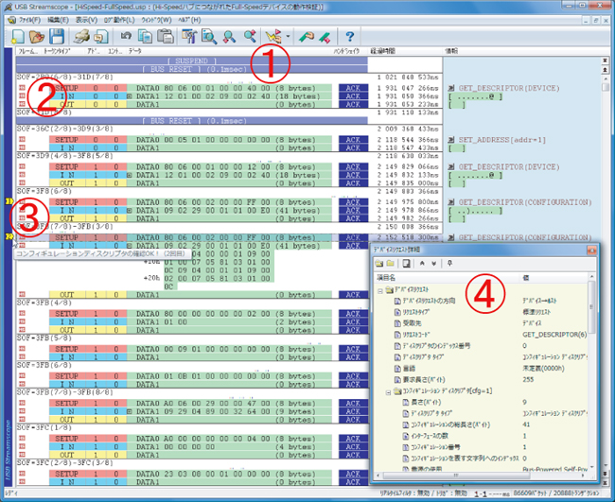Open the settings tools icon in toolbar
This screenshot has width=615, height=502.
[189, 37]
